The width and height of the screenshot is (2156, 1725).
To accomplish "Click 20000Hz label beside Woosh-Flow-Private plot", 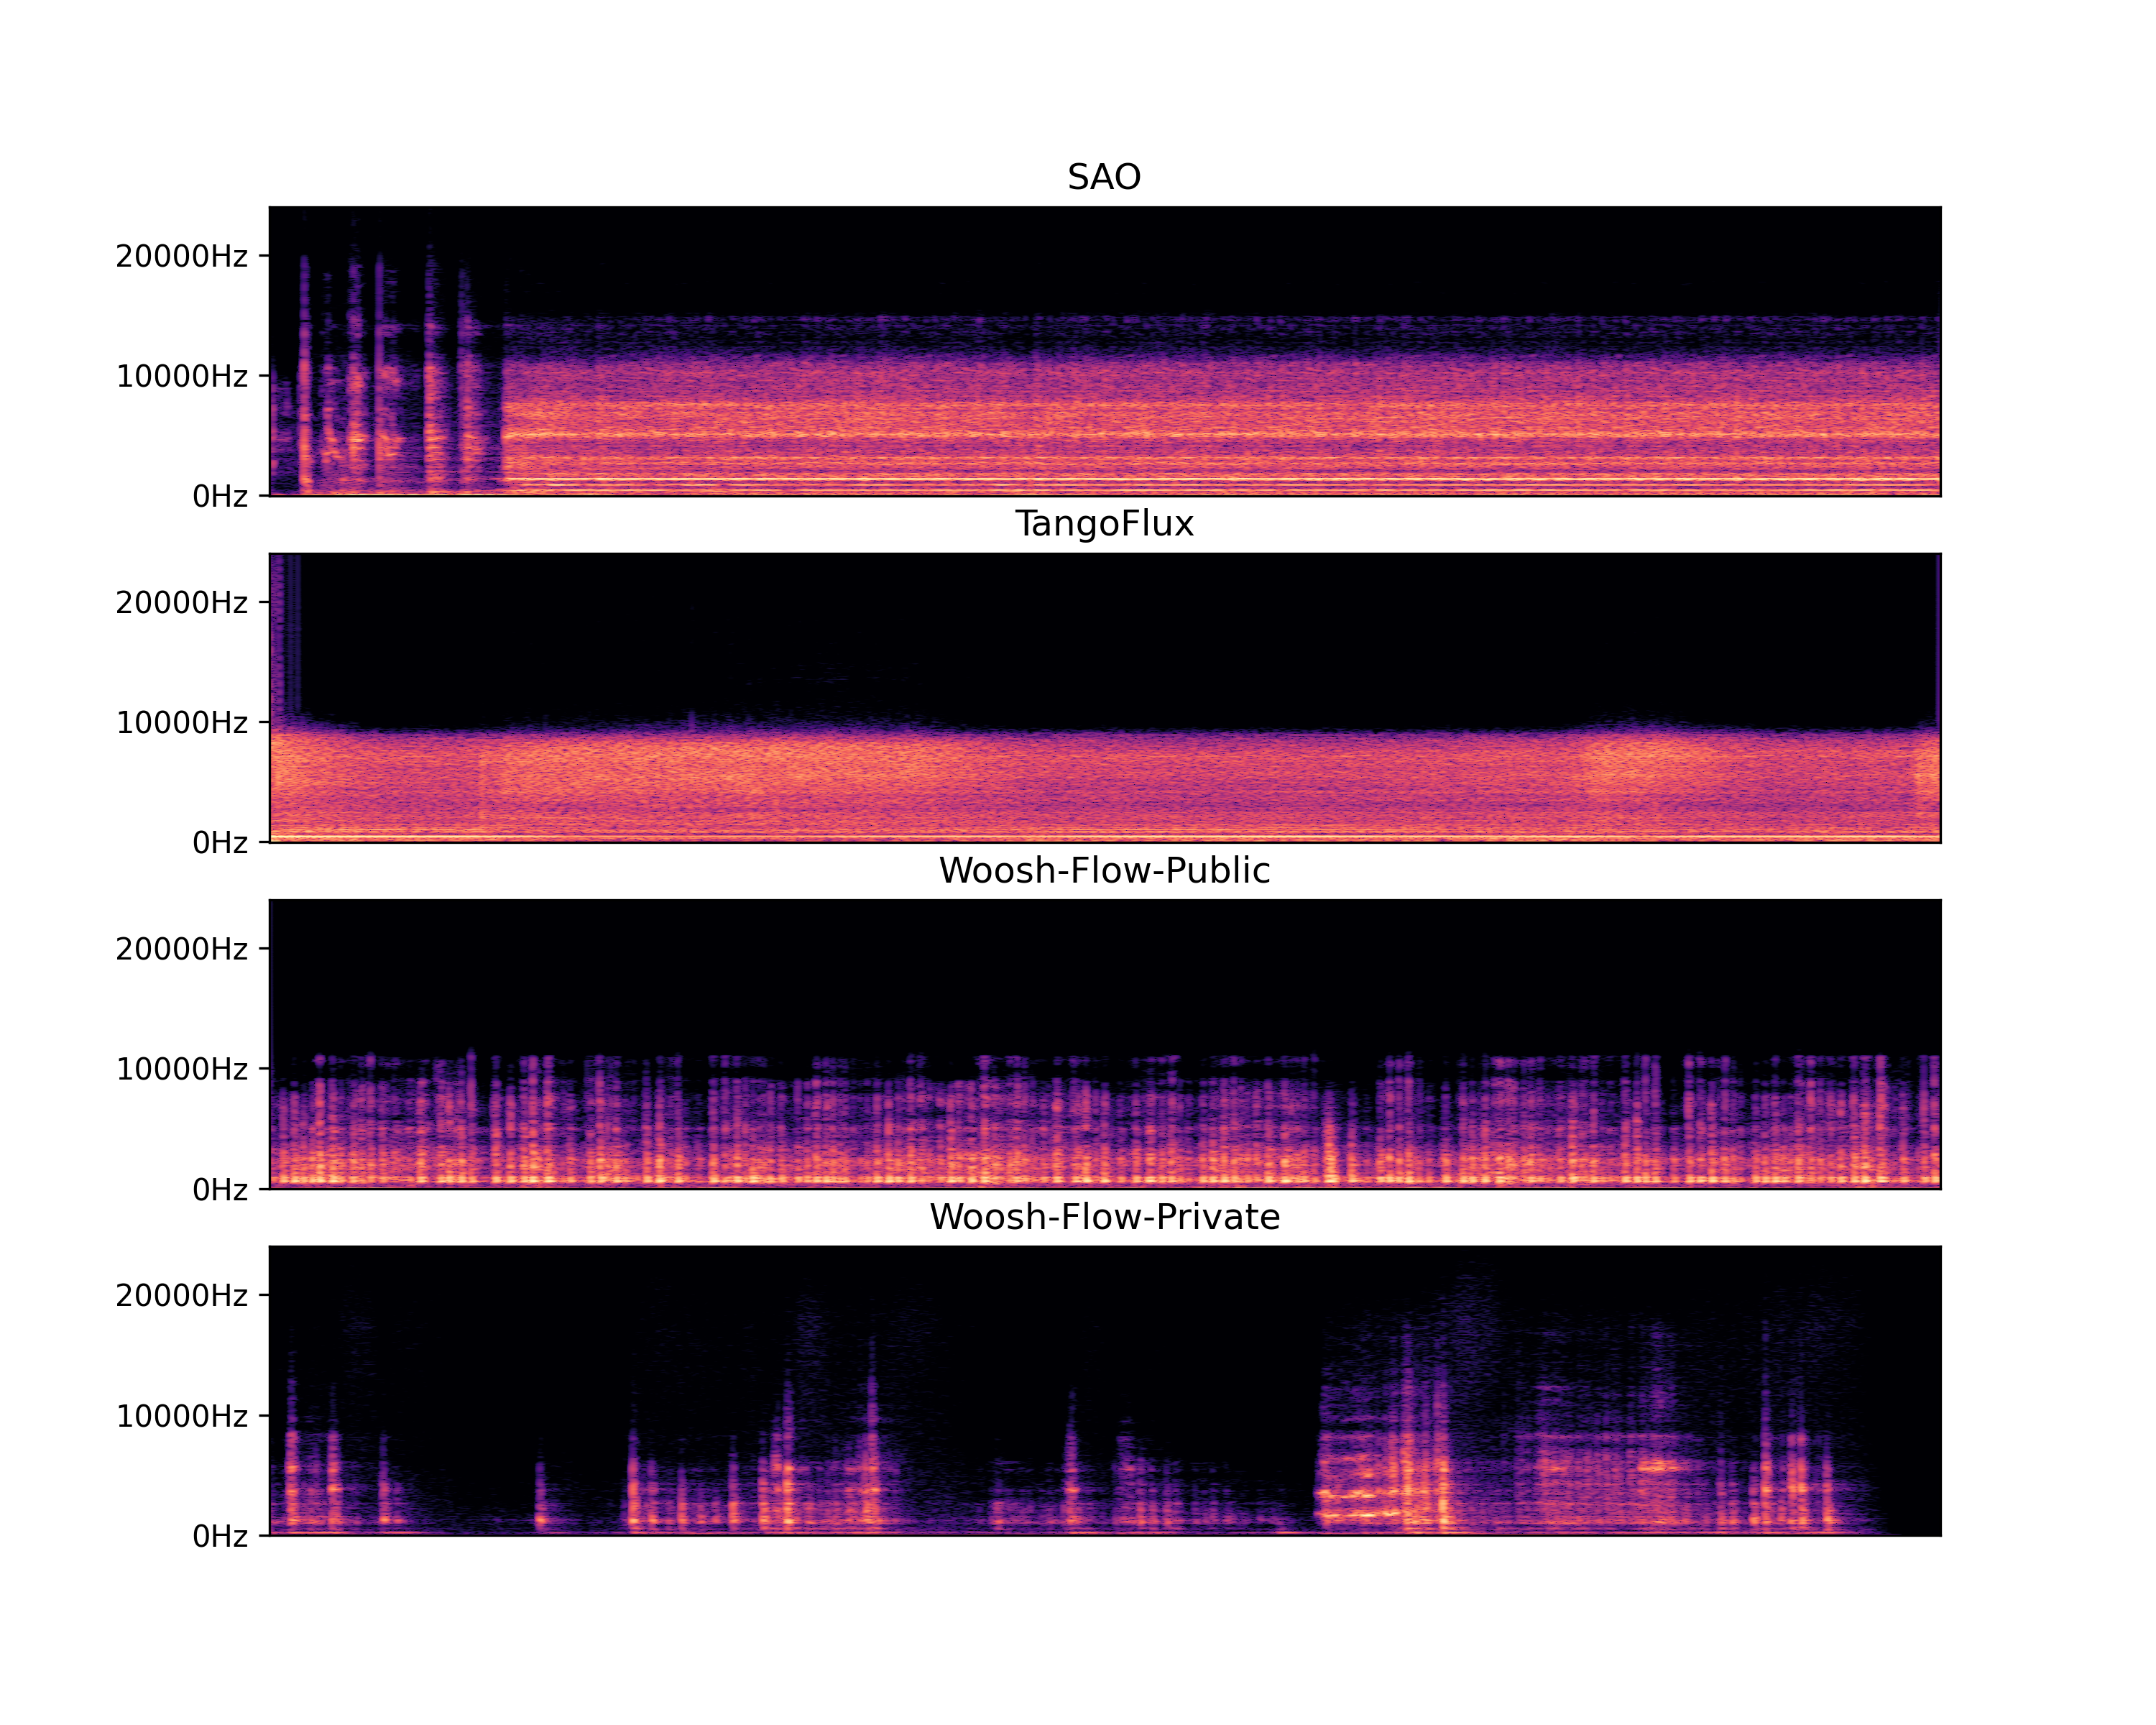I will tap(181, 1296).
